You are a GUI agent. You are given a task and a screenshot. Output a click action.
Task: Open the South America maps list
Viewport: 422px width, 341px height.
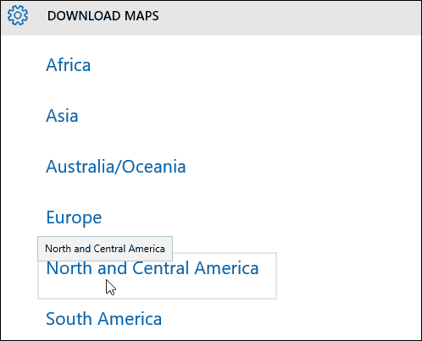[x=104, y=319]
